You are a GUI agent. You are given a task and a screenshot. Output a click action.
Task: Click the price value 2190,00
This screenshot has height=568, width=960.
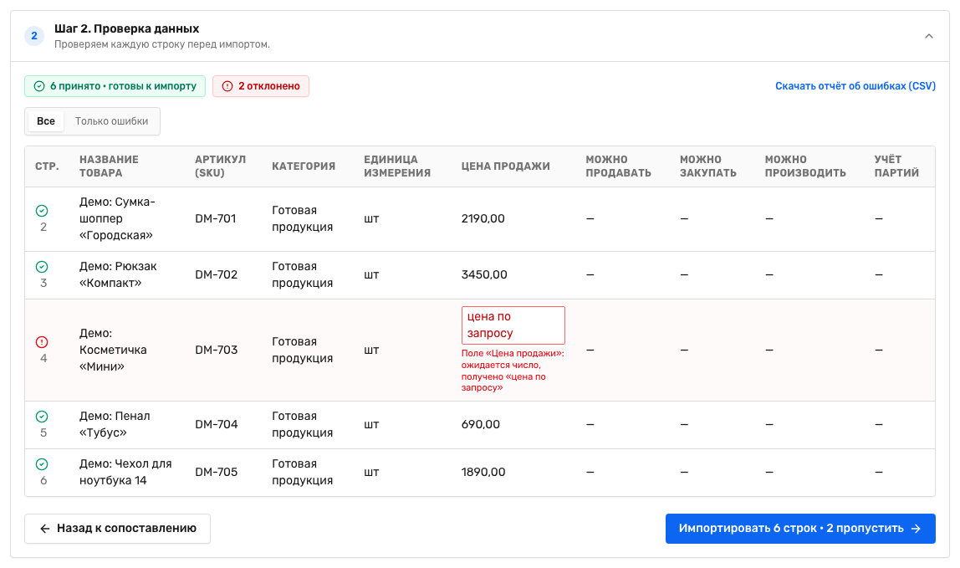(x=483, y=218)
